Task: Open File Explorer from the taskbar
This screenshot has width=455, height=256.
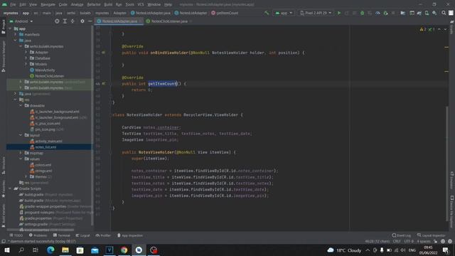Action: pyautogui.click(x=65, y=250)
